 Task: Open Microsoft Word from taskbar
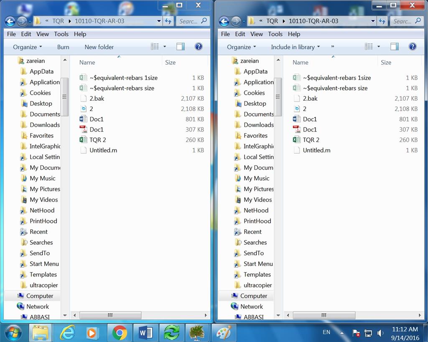[146, 333]
